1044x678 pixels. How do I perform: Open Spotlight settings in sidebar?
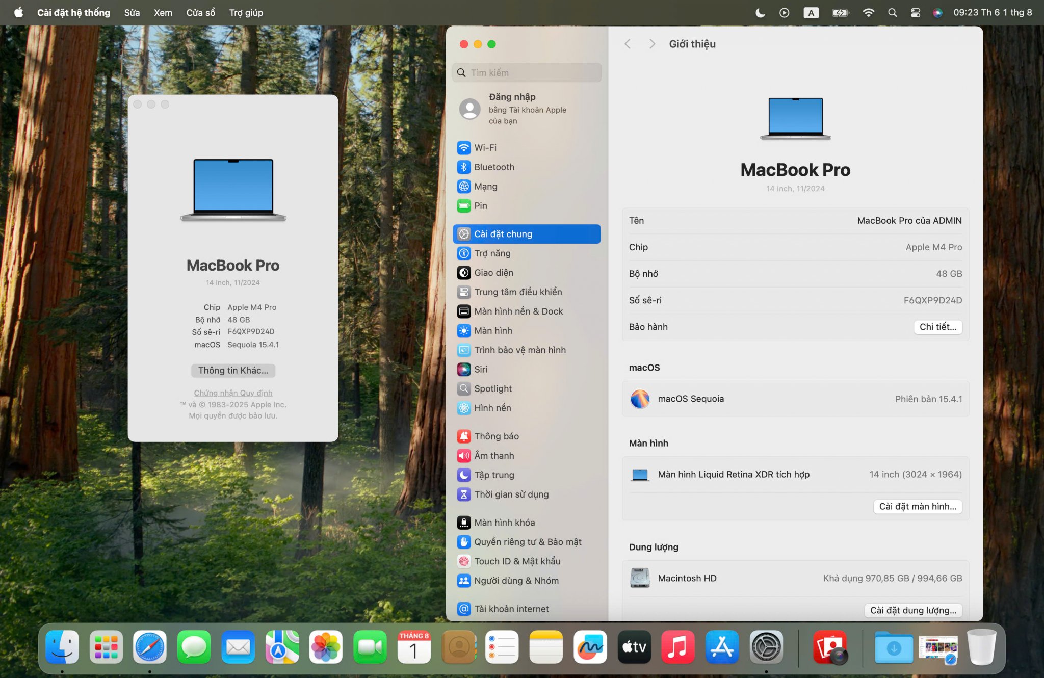(527, 389)
